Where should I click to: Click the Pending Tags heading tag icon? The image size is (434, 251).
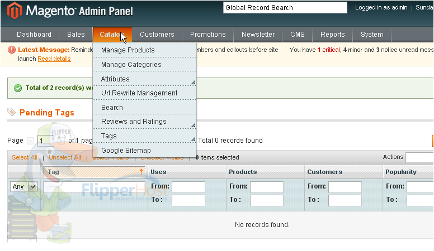pyautogui.click(x=11, y=112)
